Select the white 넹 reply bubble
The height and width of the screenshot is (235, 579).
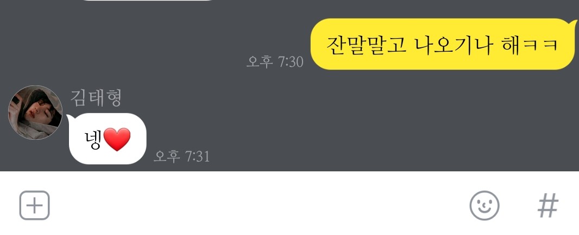107,139
